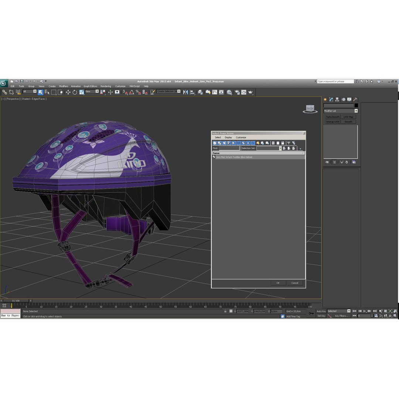Image resolution: width=399 pixels, height=399 pixels.
Task: Click the Align tool icon
Action: point(192,92)
